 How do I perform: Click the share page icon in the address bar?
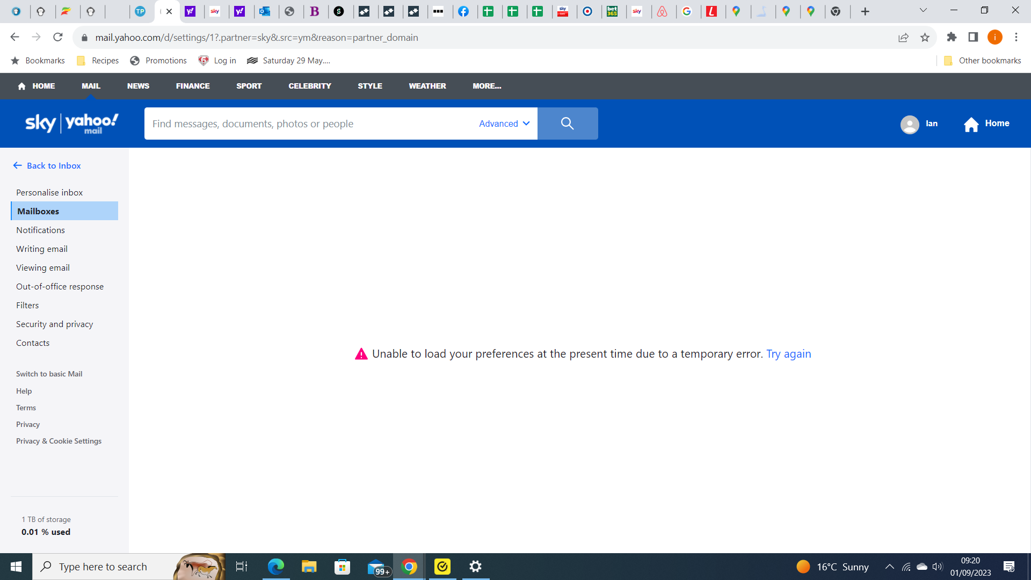pos(903,38)
